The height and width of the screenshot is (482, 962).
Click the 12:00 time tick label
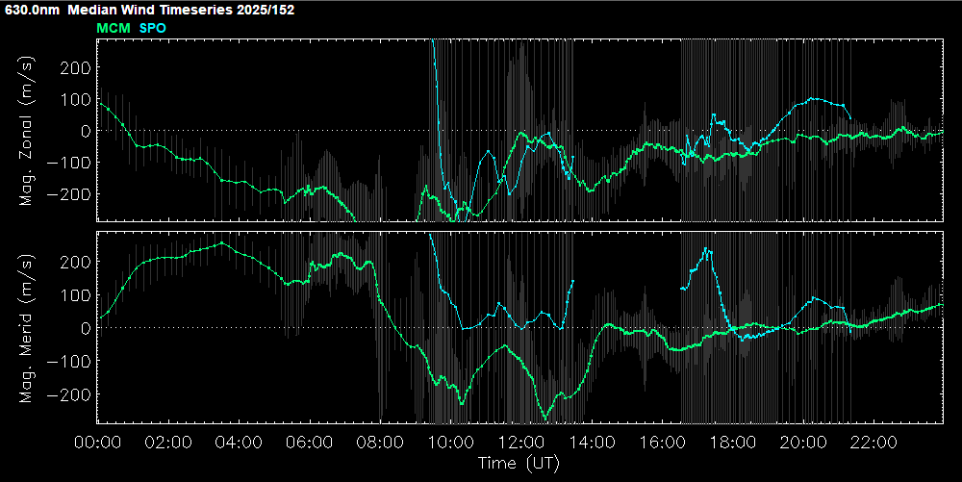[520, 443]
